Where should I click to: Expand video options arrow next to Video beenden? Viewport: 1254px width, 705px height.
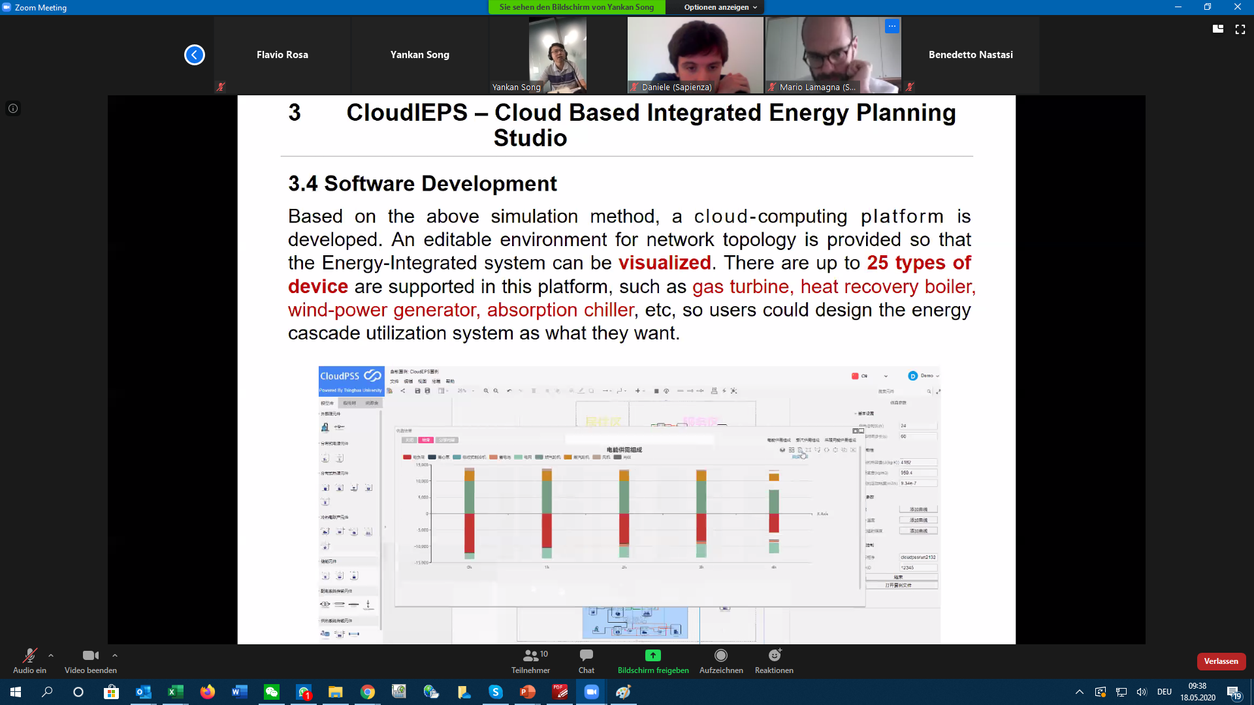pos(115,655)
